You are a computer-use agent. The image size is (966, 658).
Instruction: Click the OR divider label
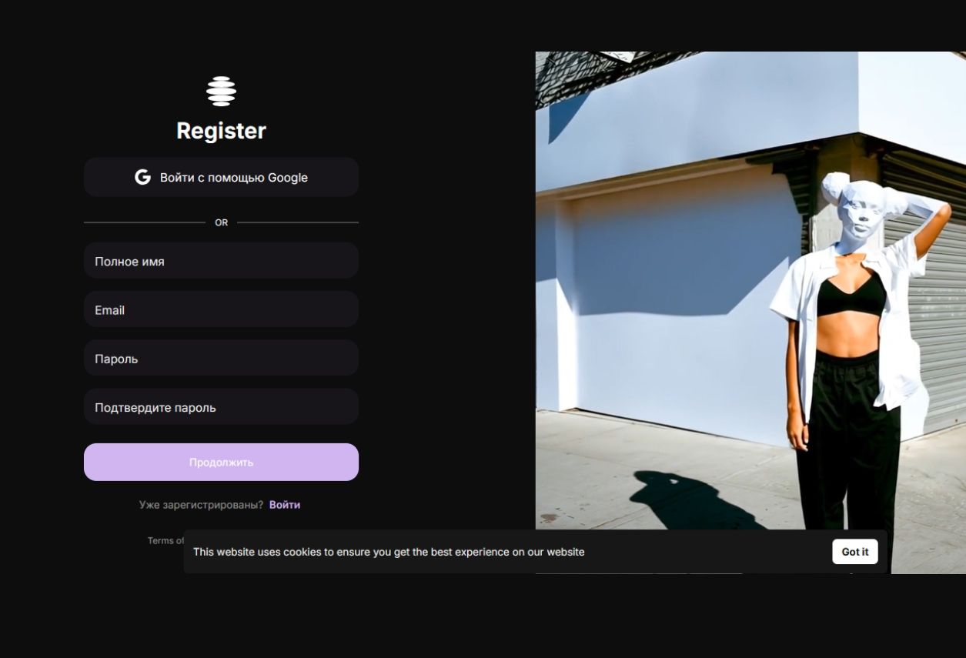pos(221,222)
